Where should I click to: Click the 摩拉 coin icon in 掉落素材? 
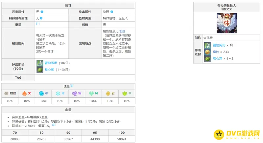click(207, 52)
